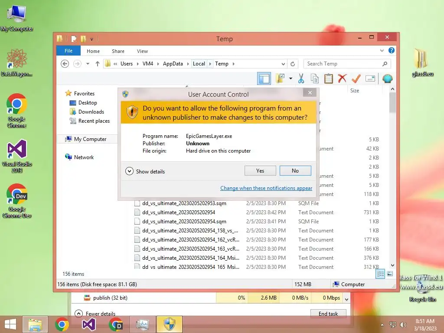Open dropdown beside folder options icon

[291, 78]
